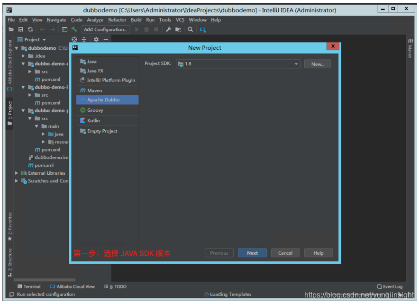
Task: Click Cancel in New Project dialog
Action: [285, 253]
